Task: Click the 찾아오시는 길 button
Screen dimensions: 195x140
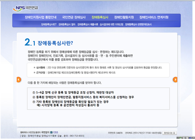Action: pos(169,133)
